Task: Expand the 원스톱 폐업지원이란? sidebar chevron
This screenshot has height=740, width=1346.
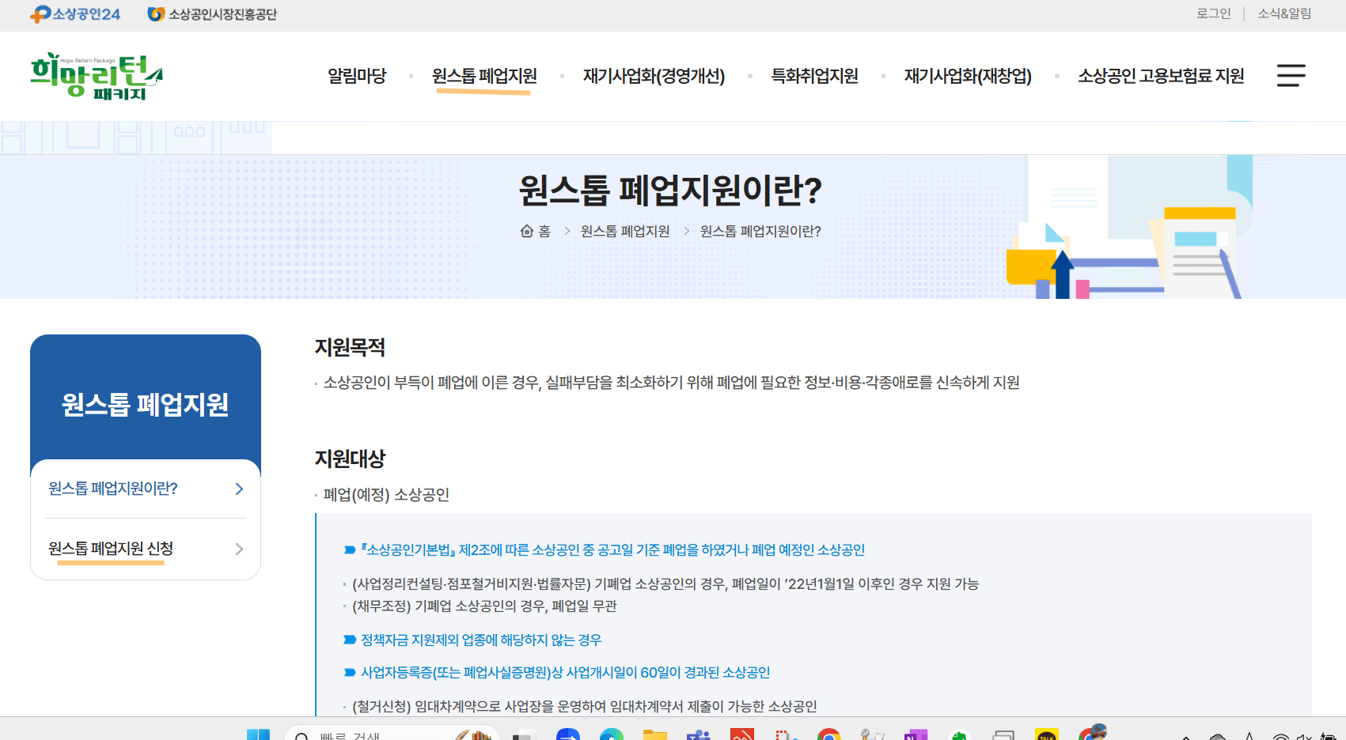Action: point(238,489)
